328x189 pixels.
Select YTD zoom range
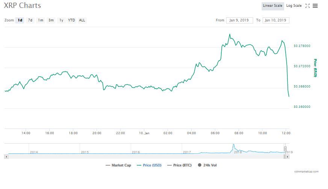coord(71,20)
